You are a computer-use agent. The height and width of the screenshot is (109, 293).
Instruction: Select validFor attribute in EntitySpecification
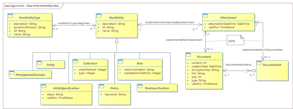[59, 98]
